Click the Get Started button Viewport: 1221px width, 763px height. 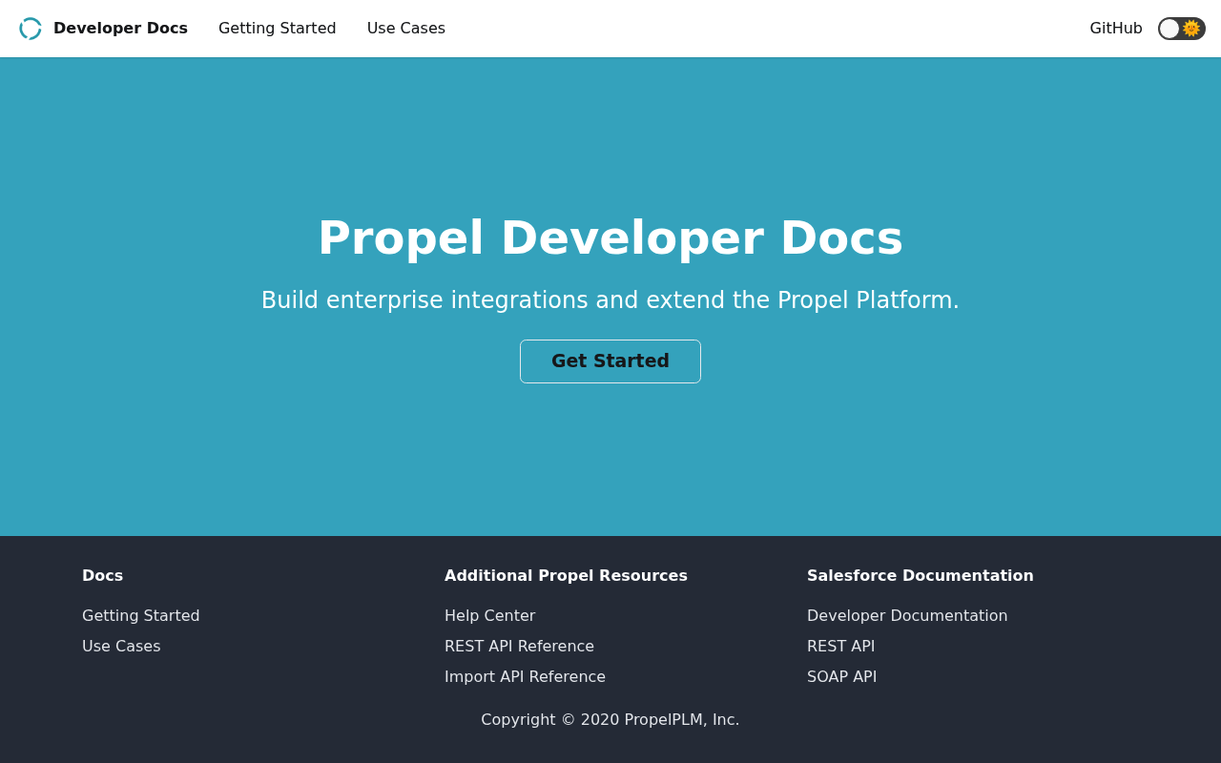[610, 361]
